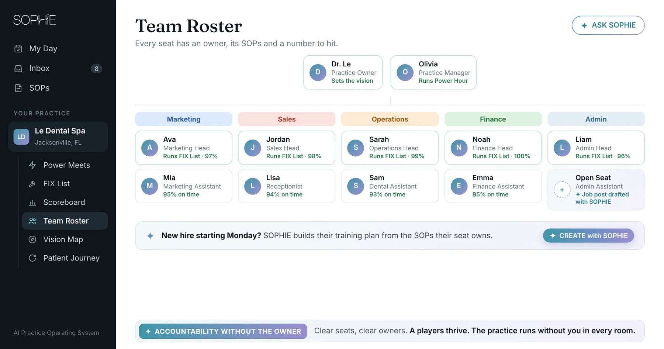Click the LD practice avatar

[21, 137]
